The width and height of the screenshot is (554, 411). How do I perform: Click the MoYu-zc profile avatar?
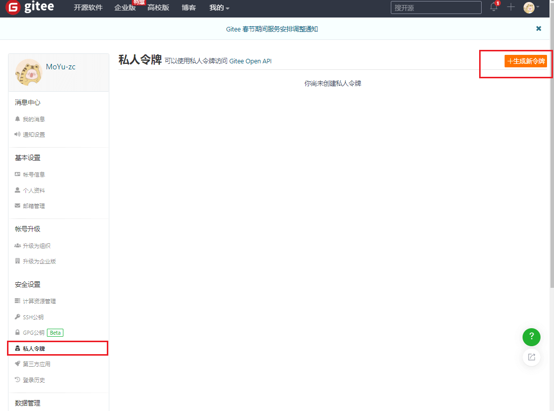point(28,72)
